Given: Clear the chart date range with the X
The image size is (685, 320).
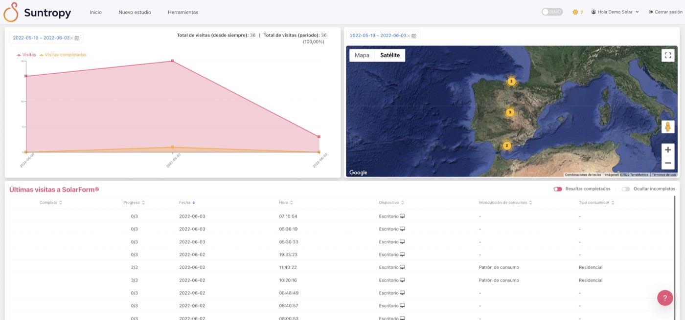Looking at the screenshot, I should click(x=71, y=38).
